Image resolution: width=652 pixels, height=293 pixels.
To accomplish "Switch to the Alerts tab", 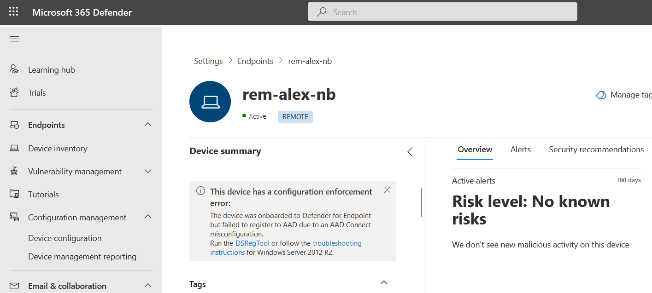I will pos(521,149).
